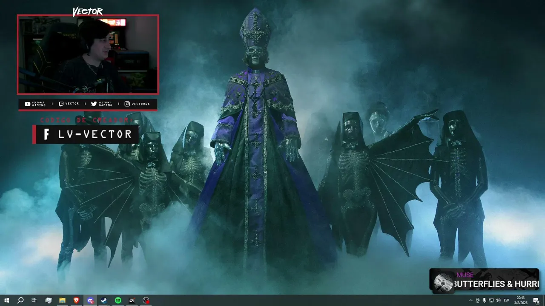Open Steam from the taskbar
This screenshot has height=306, width=545.
coord(104,300)
